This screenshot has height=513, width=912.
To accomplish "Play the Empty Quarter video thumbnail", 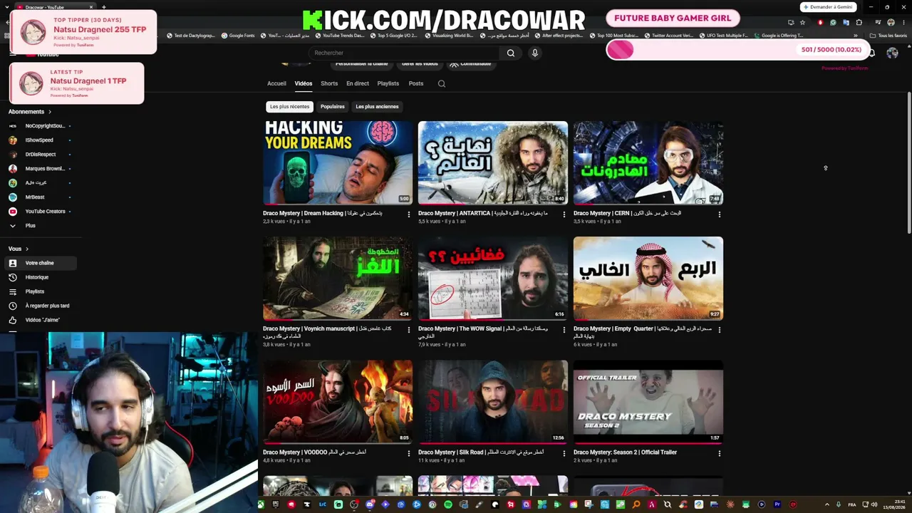I will (x=648, y=279).
